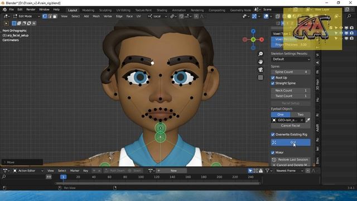The width and height of the screenshot is (357, 201).
Task: Enable face select mode
Action: [55, 16]
